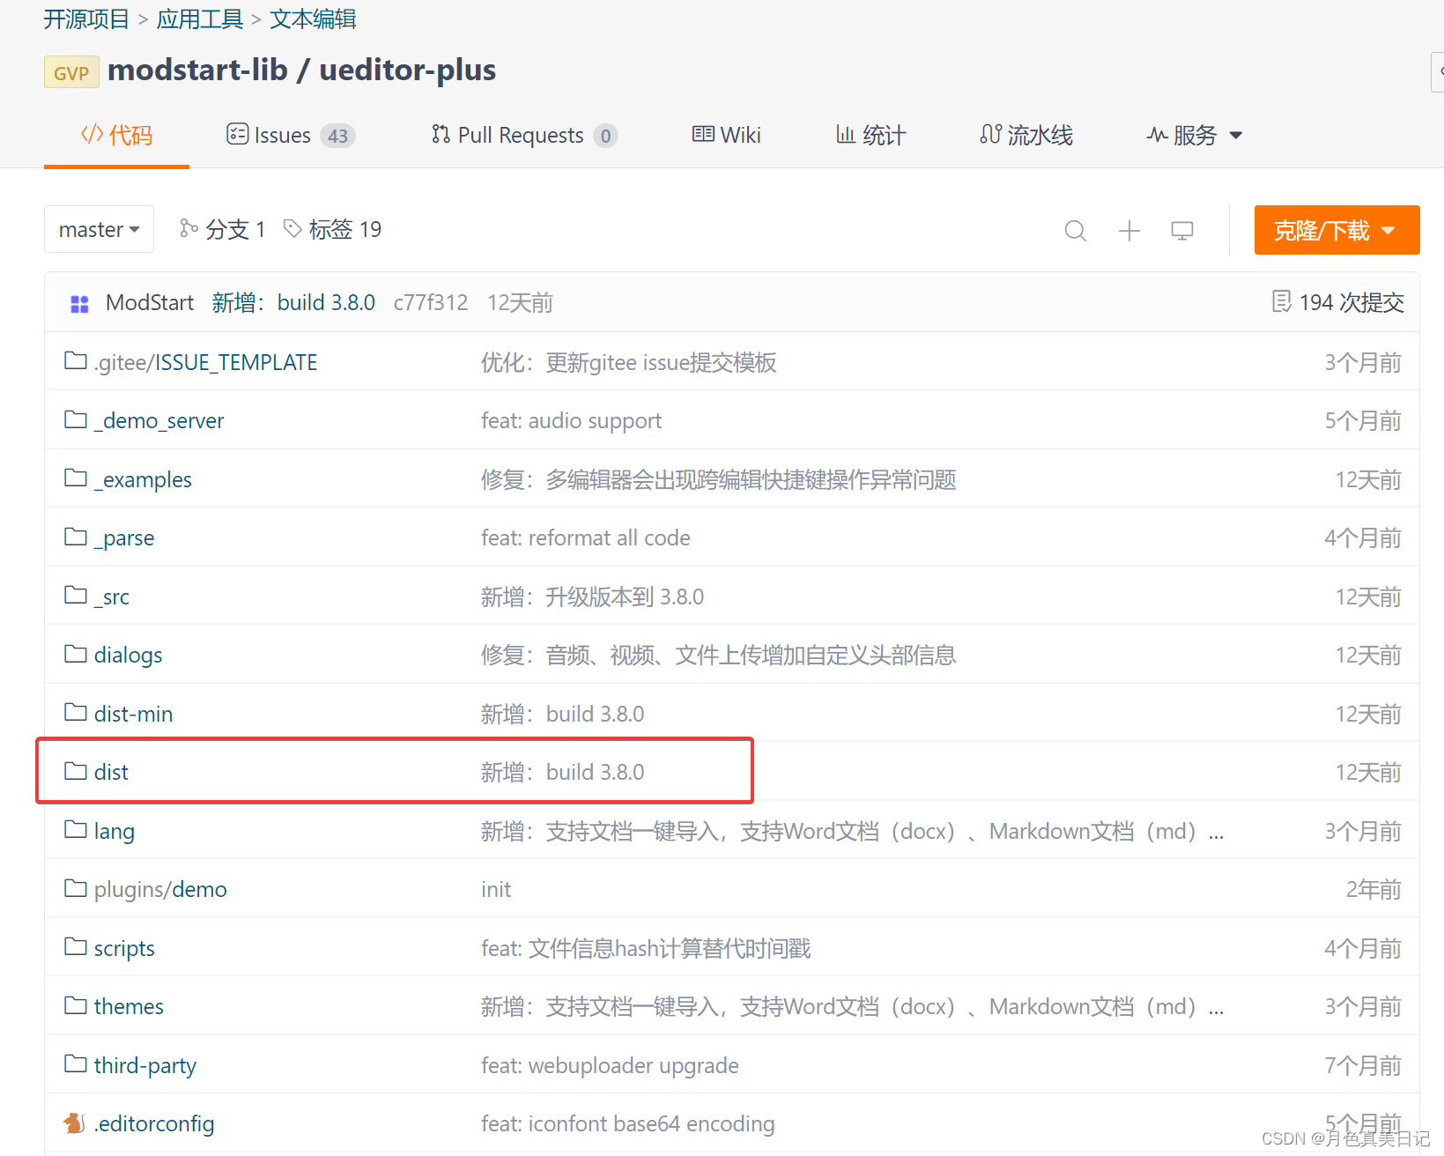Open the scripts folder
The width and height of the screenshot is (1444, 1156).
[x=124, y=948]
